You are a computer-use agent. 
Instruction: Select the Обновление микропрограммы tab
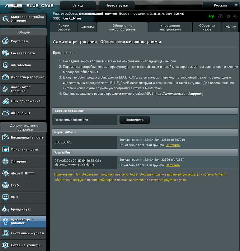click(x=122, y=27)
